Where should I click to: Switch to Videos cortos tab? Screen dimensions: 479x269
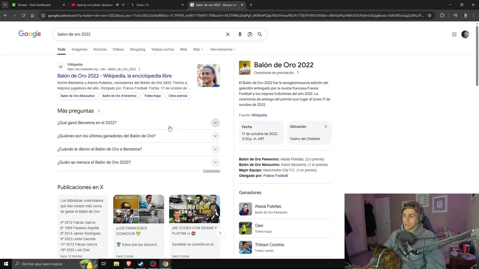click(x=162, y=49)
